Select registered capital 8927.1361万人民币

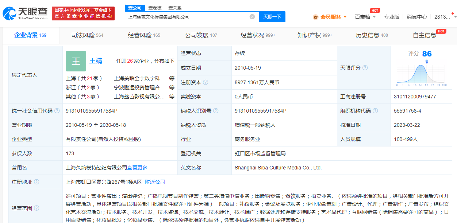[257, 82]
